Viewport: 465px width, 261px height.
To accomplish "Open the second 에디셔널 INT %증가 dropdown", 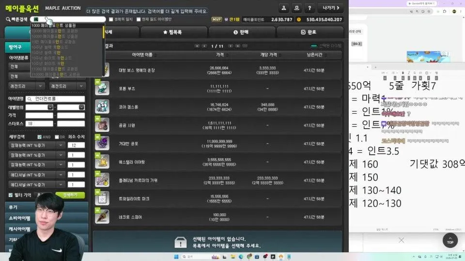I will pos(36,185).
